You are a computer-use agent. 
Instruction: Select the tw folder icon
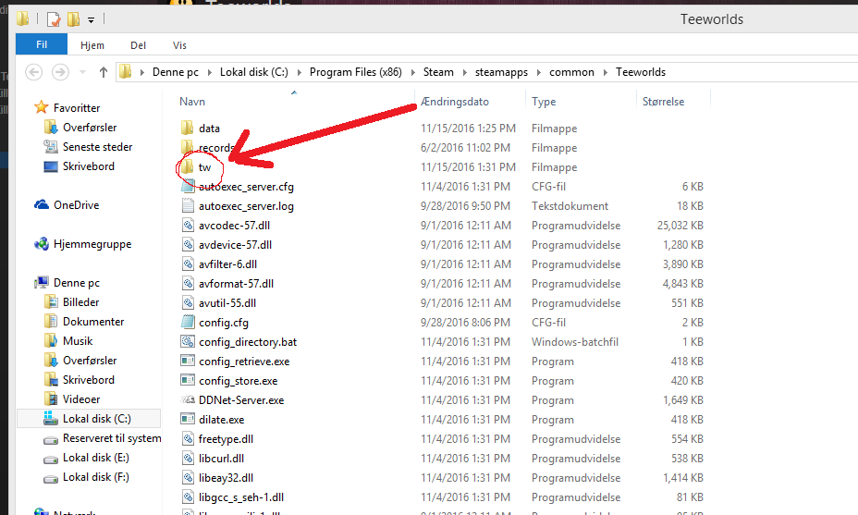[188, 167]
